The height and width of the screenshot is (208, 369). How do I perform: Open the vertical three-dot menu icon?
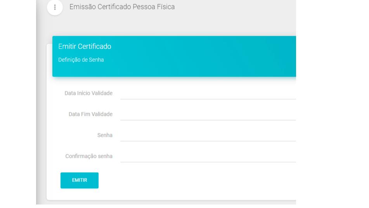click(x=55, y=7)
